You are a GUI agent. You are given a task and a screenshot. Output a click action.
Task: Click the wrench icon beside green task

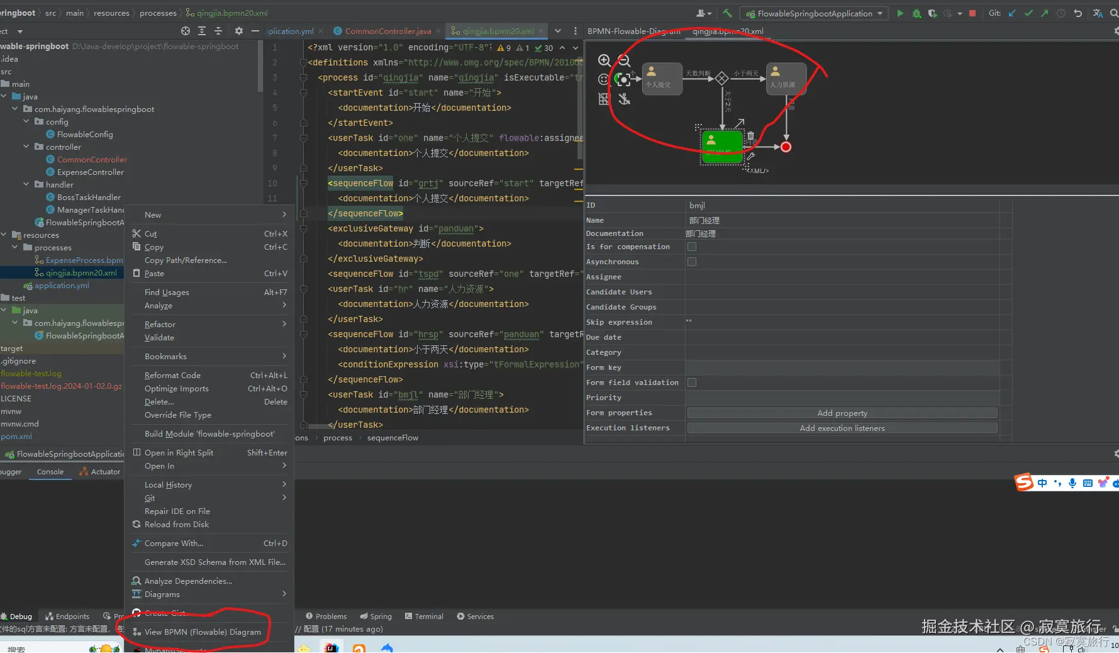[x=750, y=156]
